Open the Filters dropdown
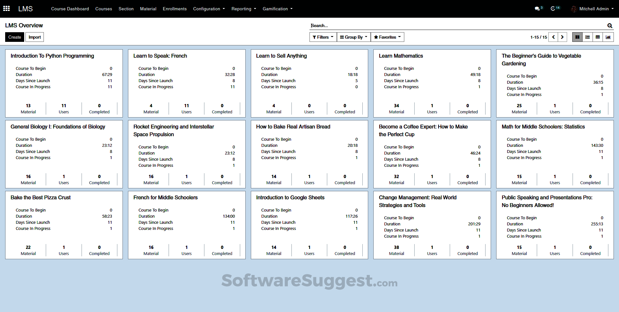The image size is (619, 312). [x=323, y=37]
